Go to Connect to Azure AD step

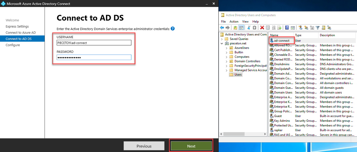pos(21,33)
